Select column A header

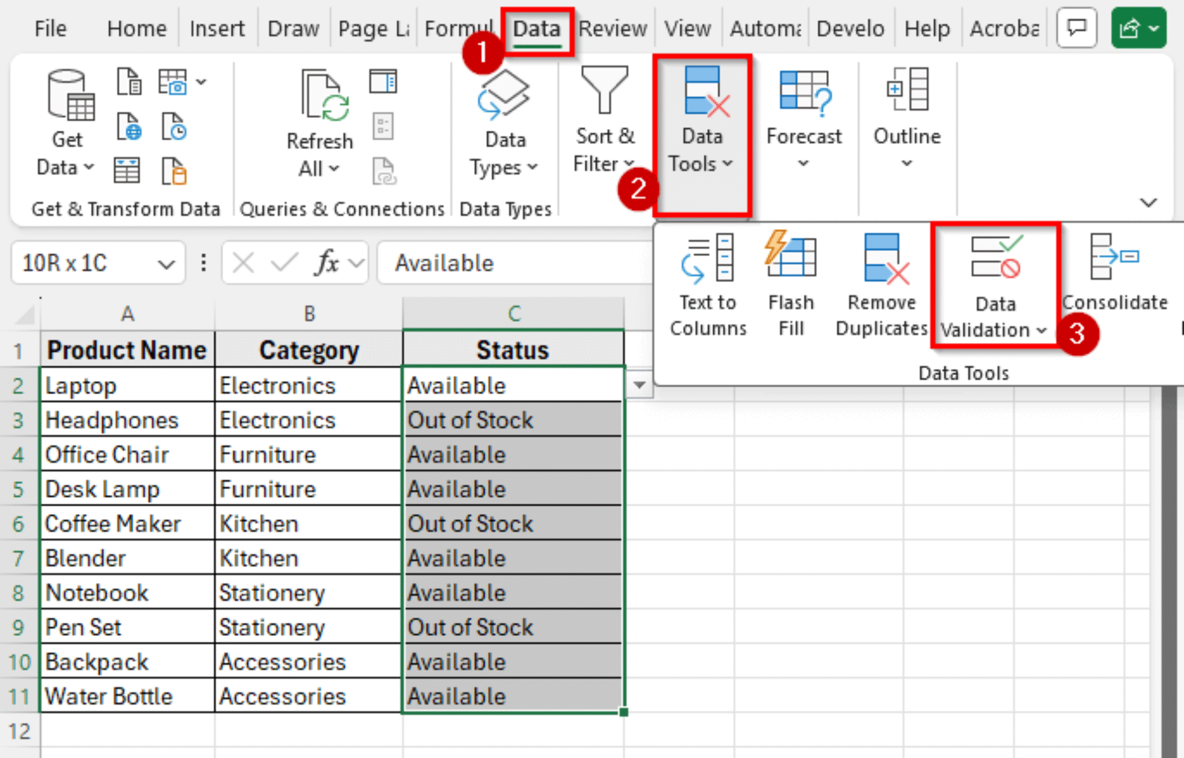(128, 314)
